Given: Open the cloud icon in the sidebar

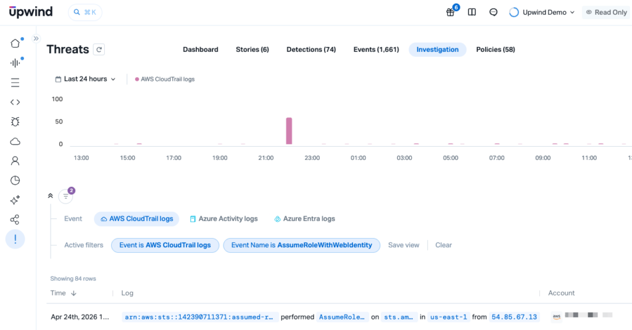Looking at the screenshot, I should coord(15,141).
